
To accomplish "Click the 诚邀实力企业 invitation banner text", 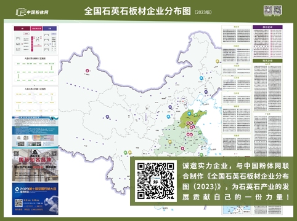I will click(x=235, y=181).
